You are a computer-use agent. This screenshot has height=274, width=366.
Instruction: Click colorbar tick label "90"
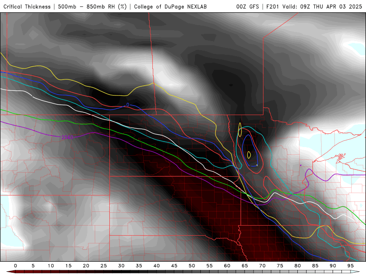333,266
